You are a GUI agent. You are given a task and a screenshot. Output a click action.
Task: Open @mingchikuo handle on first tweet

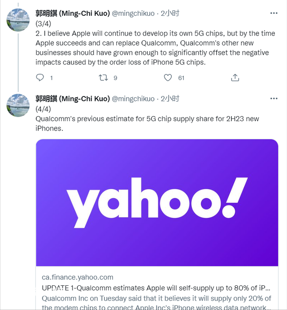pos(133,13)
